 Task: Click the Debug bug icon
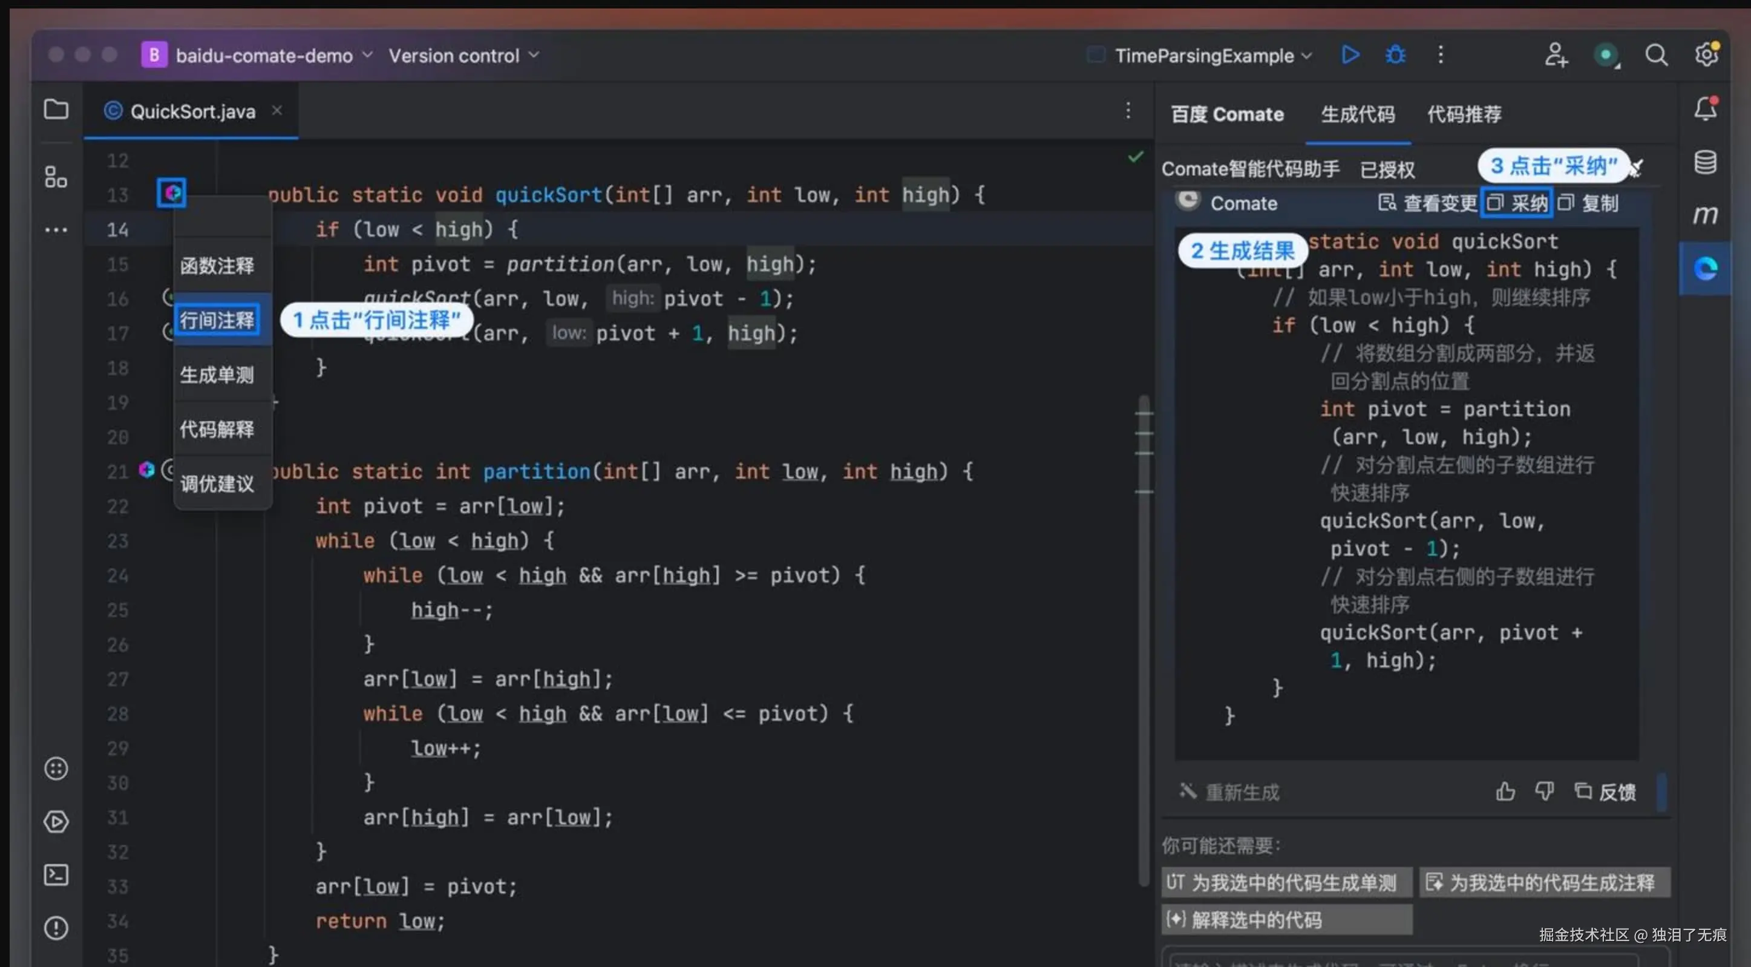point(1395,55)
